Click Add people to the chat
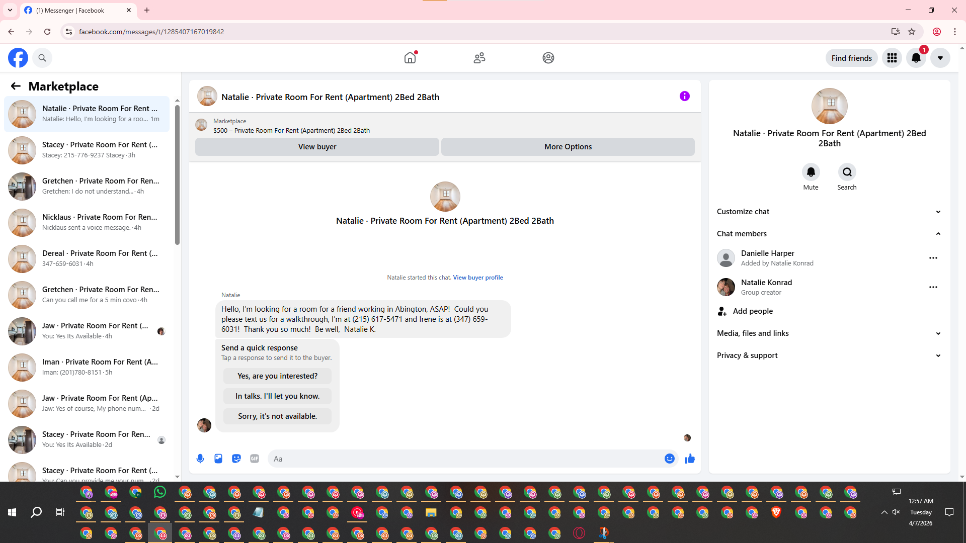This screenshot has height=543, width=966. [829, 311]
